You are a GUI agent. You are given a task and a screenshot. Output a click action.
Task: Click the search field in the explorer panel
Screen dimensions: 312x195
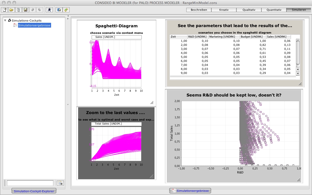coord(30,183)
